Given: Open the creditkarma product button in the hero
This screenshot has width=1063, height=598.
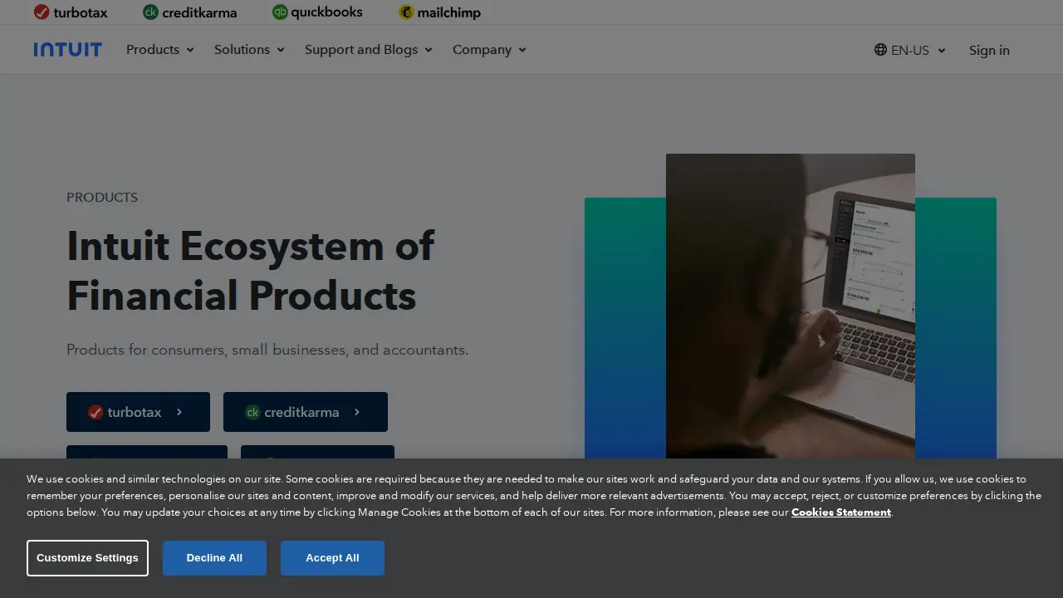Looking at the screenshot, I should tap(306, 412).
